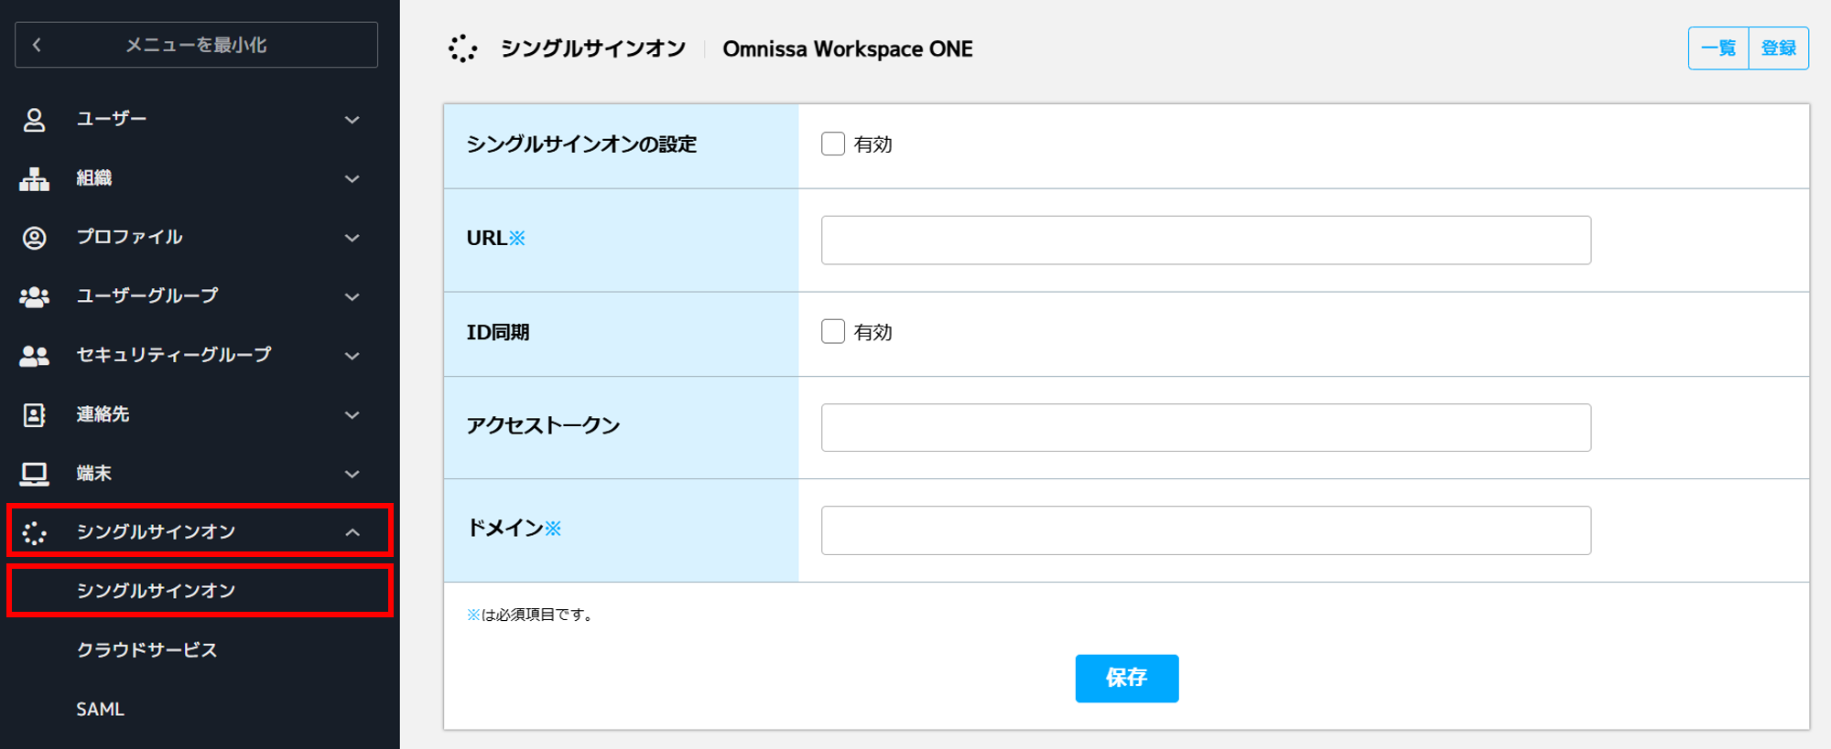Click the アクセストークン field label
Screen dimensions: 1831x749
(544, 425)
